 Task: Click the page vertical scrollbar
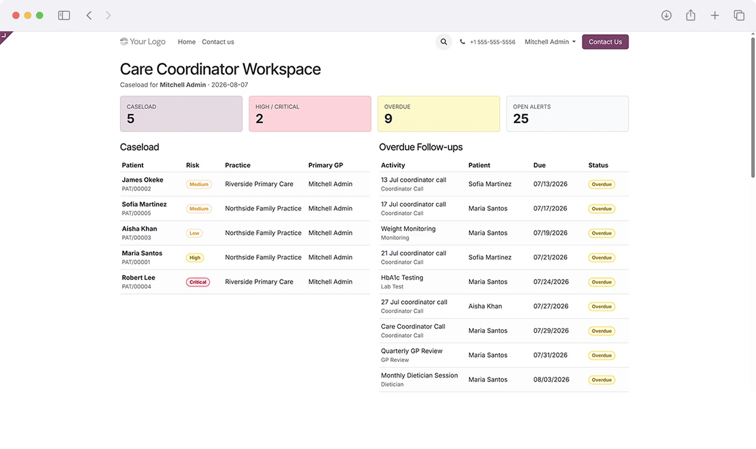(752, 106)
